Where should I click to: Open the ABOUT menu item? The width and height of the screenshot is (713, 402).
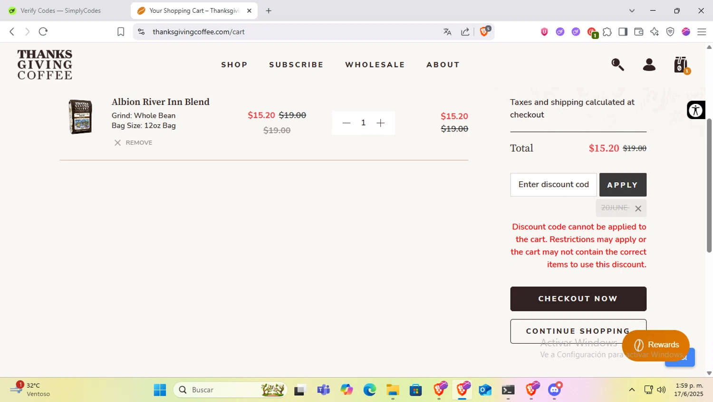443,65
